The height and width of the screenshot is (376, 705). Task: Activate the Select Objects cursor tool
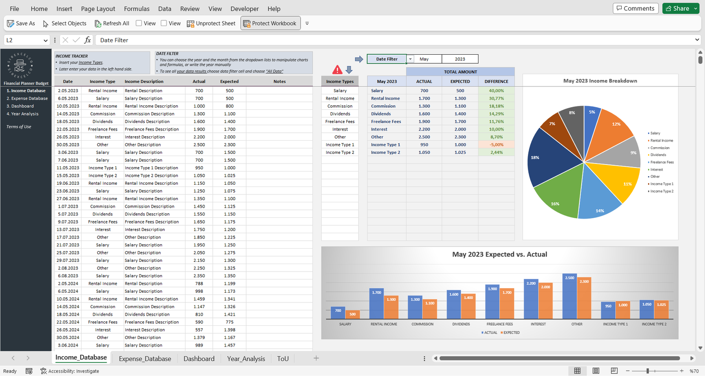pyautogui.click(x=64, y=23)
